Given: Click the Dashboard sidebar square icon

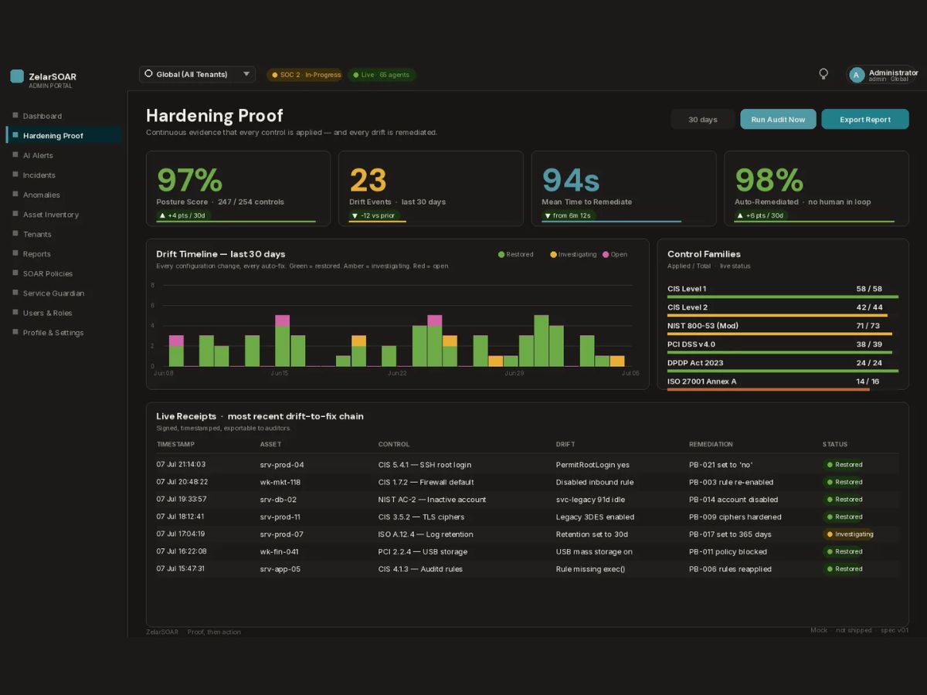Looking at the screenshot, I should coord(15,116).
